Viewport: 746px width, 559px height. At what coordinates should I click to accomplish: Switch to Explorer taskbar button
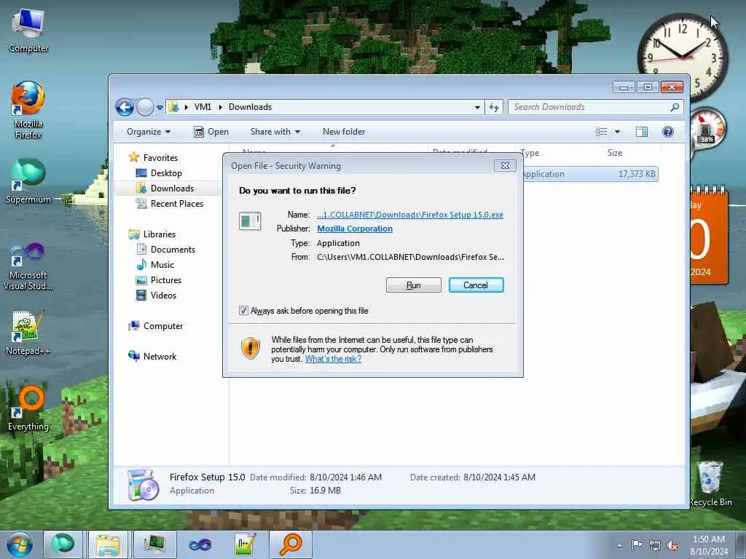coord(109,544)
